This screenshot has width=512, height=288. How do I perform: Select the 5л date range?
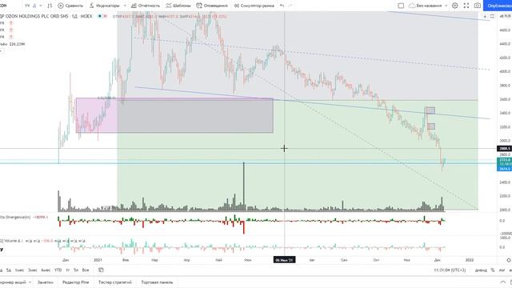pos(76,270)
